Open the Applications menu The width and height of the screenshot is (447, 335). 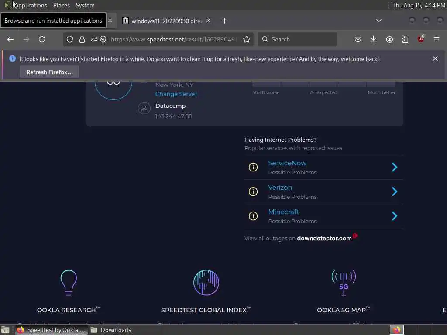tap(31, 5)
